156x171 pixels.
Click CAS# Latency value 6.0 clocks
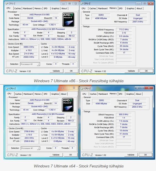(x=124, y=36)
